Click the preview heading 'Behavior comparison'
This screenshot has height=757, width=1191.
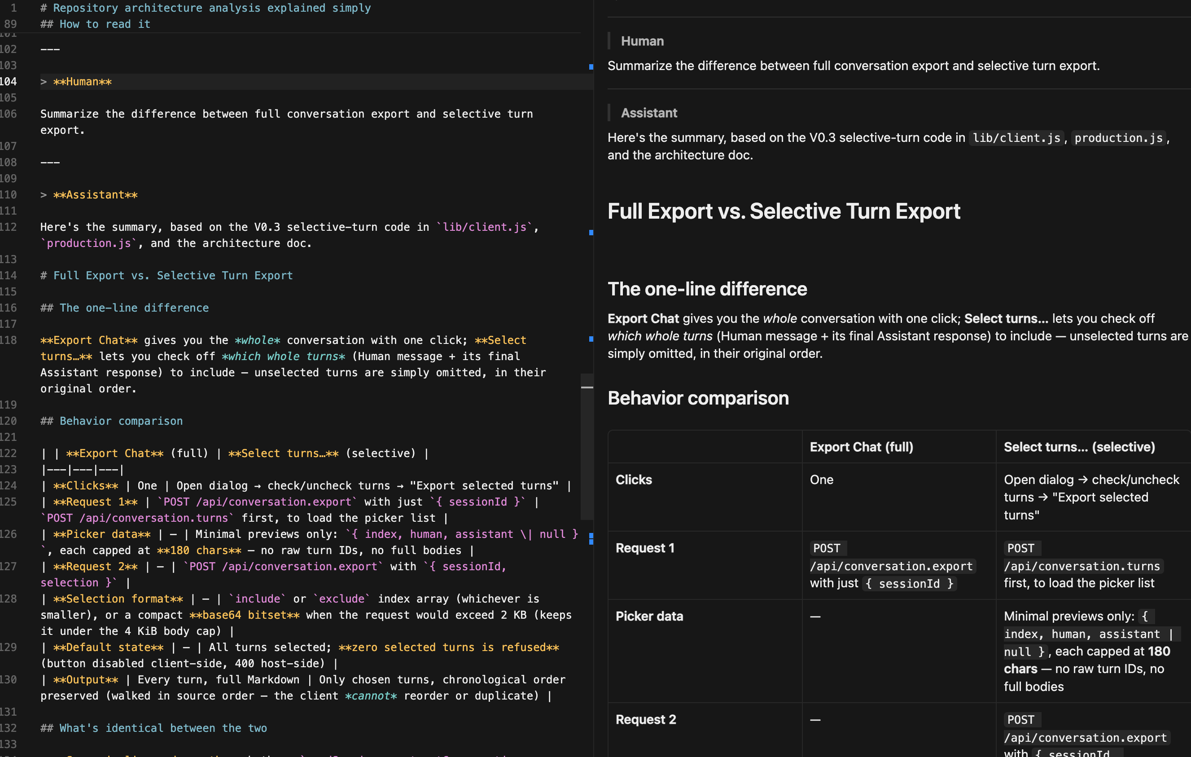[698, 398]
